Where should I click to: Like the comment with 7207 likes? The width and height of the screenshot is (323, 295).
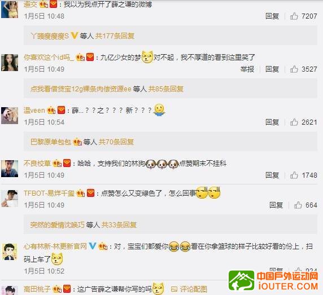(294, 16)
